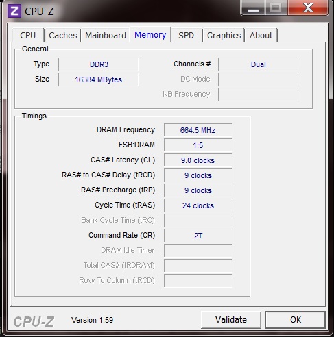Click the Dual channels field
The height and width of the screenshot is (337, 334).
[258, 64]
